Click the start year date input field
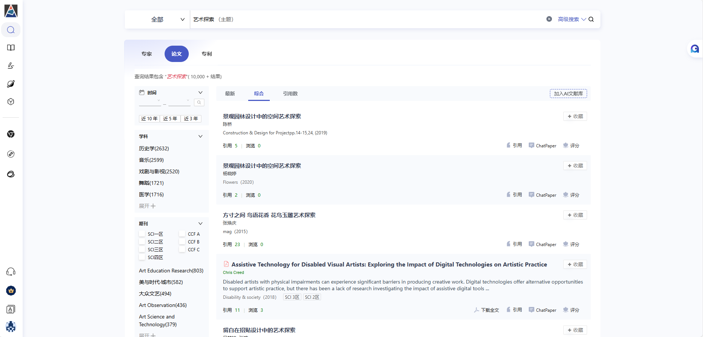Screen dimensions: 703x337 [x=150, y=102]
